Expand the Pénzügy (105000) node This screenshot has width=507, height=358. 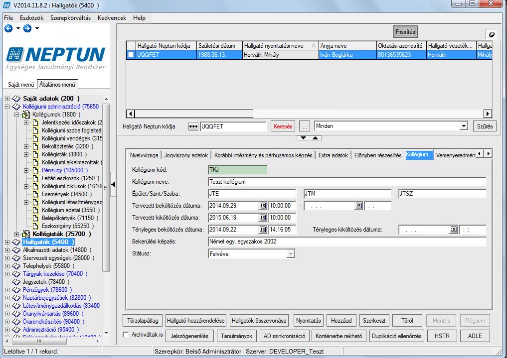(x=26, y=170)
